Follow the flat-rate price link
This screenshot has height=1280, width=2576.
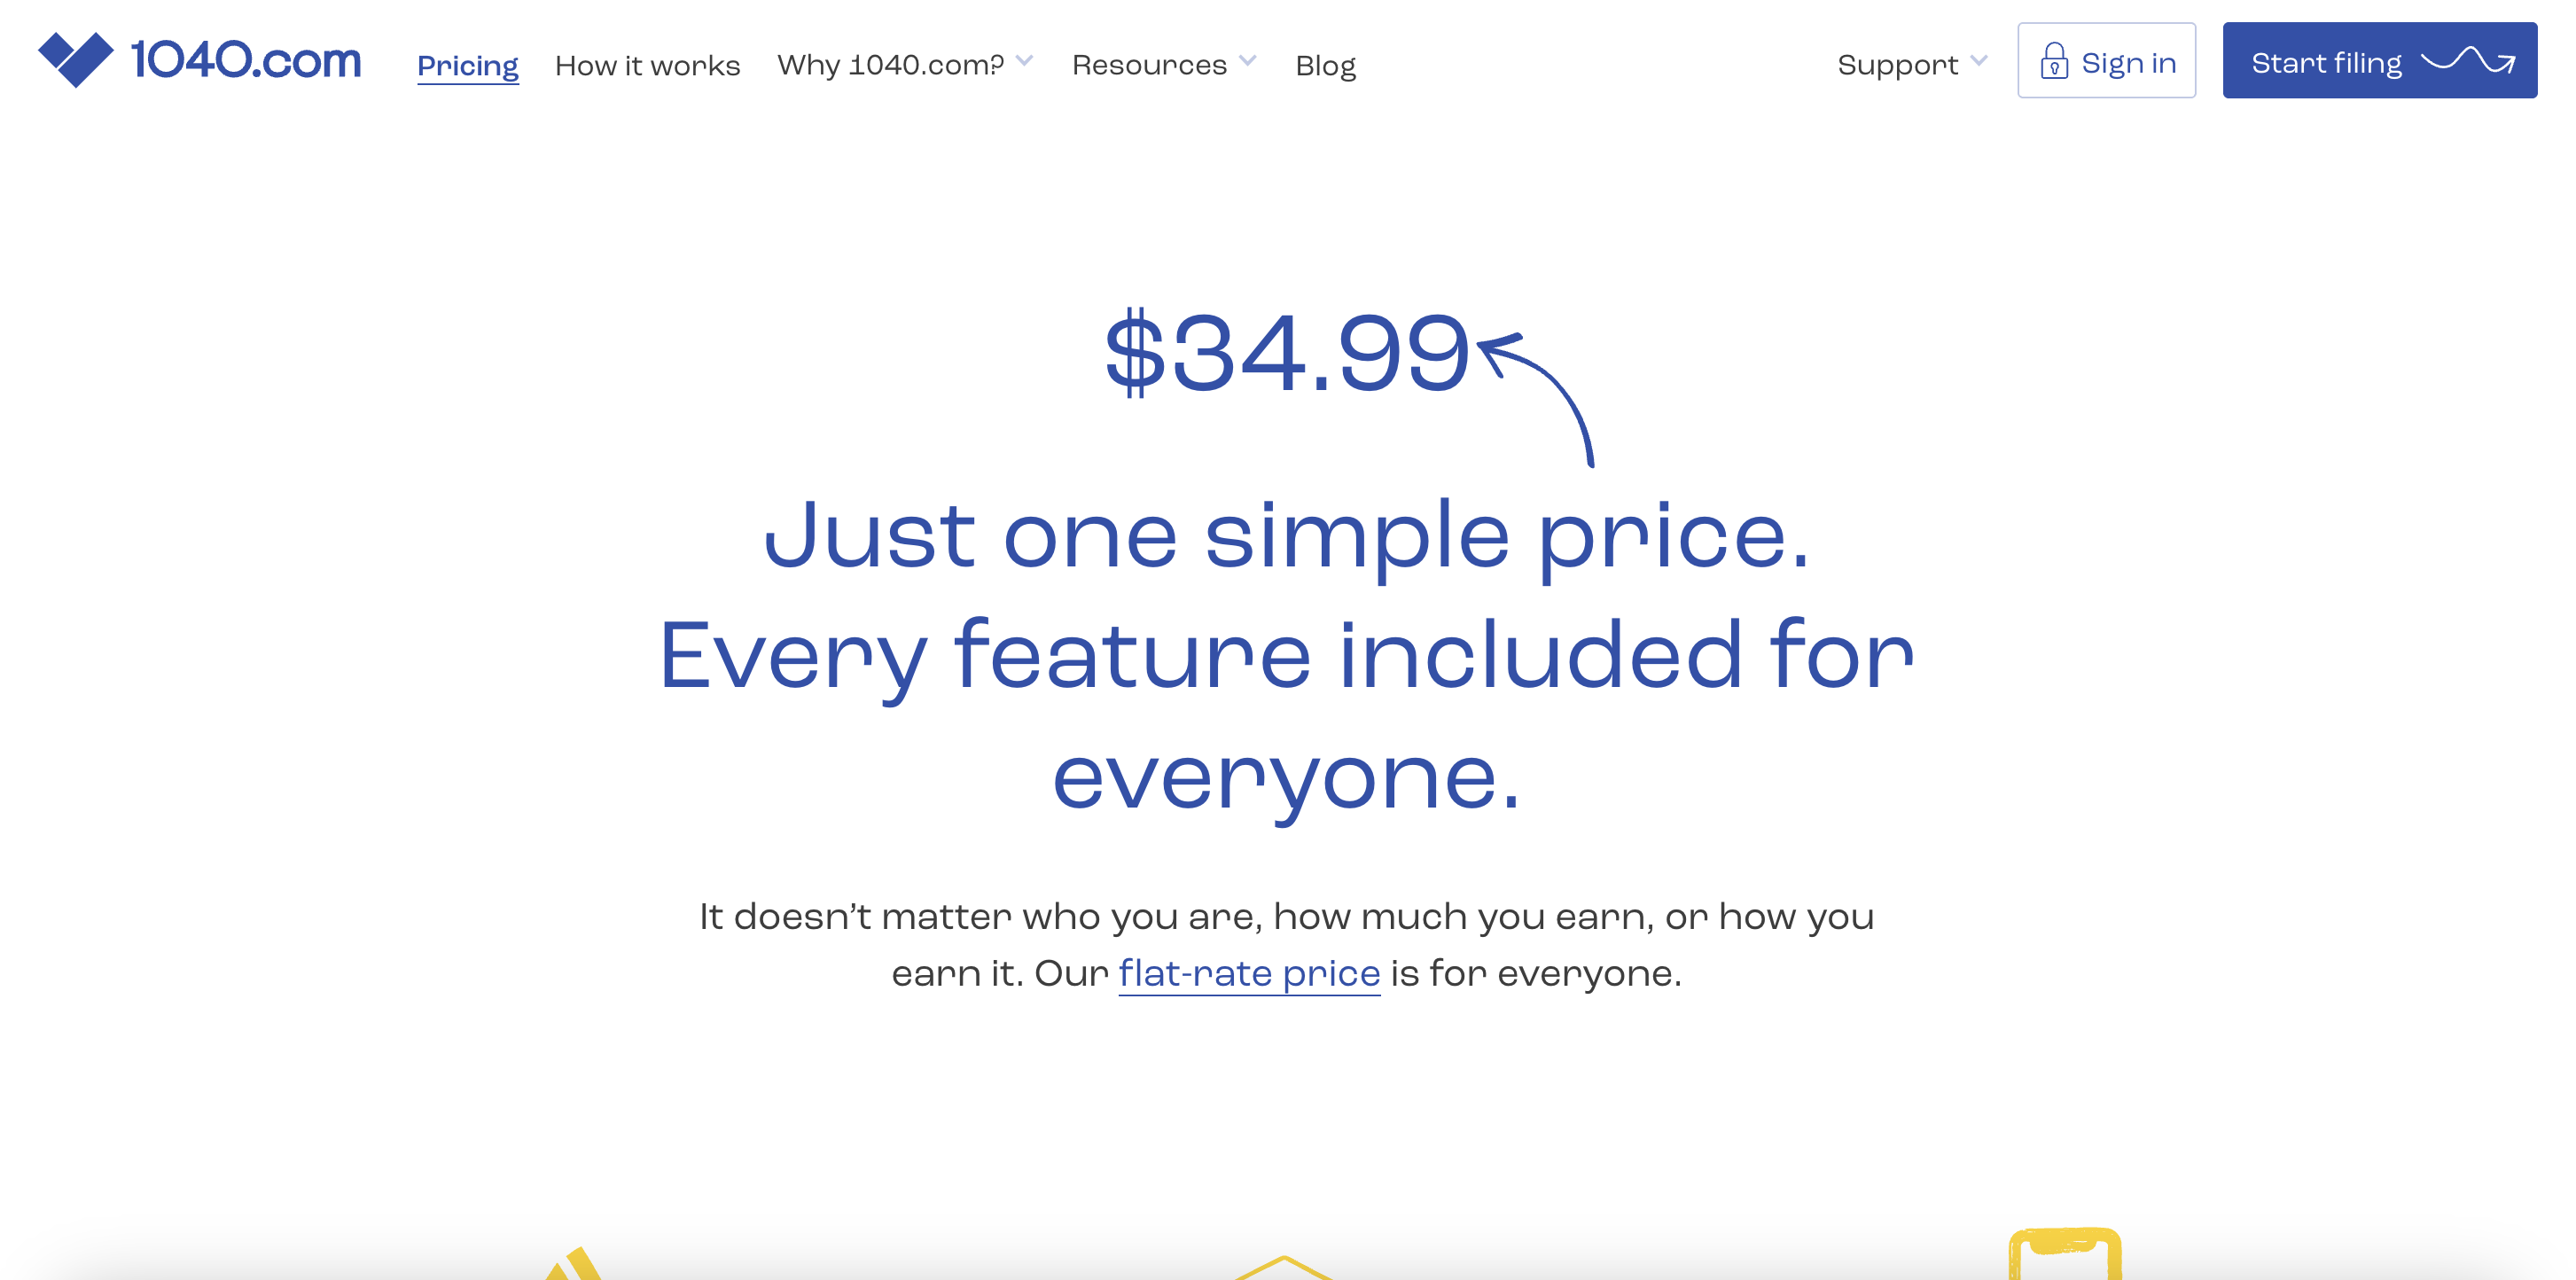tap(1249, 973)
